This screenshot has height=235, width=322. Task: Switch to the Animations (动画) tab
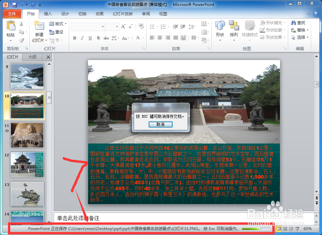[100, 14]
